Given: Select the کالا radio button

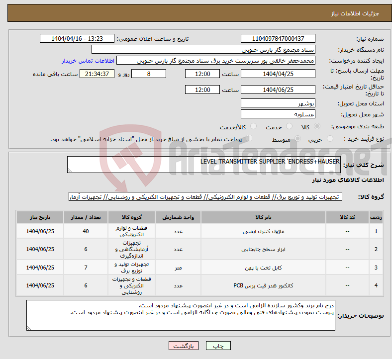Looking at the screenshot, I should click(x=317, y=126).
